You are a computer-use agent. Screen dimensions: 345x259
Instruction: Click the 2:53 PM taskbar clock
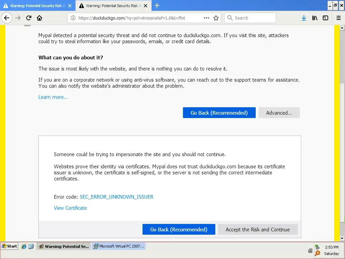coord(332,247)
